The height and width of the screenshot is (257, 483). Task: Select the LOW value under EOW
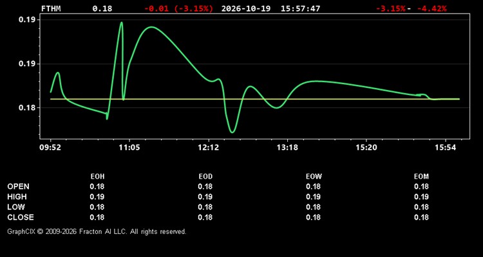click(x=313, y=207)
